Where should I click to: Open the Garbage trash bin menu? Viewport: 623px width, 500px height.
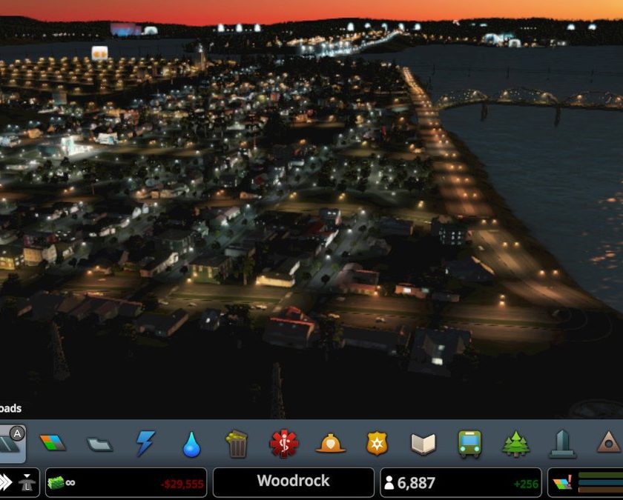pyautogui.click(x=237, y=444)
